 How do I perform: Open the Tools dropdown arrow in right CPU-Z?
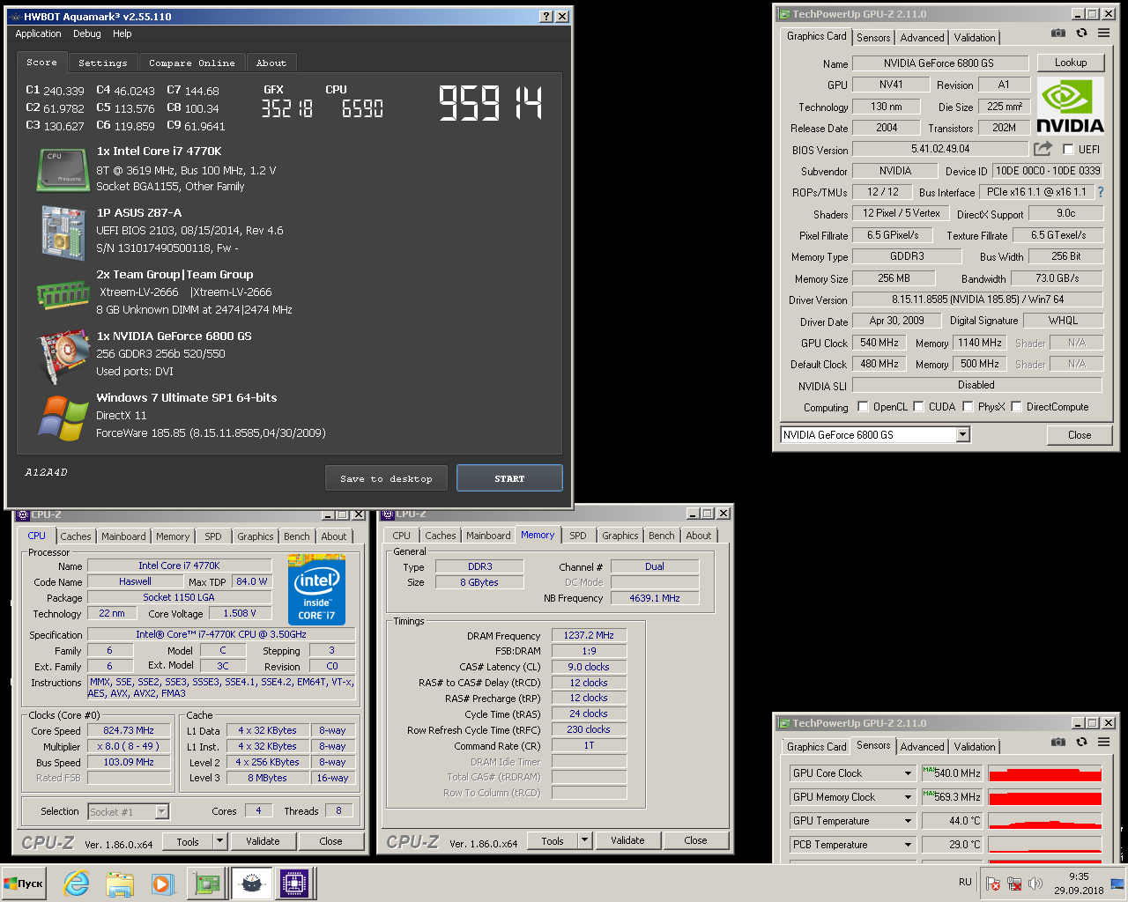click(x=584, y=840)
